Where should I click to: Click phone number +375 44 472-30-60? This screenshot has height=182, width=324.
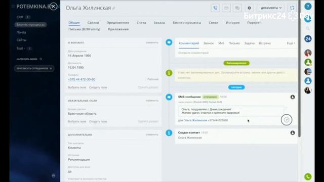click(82, 79)
